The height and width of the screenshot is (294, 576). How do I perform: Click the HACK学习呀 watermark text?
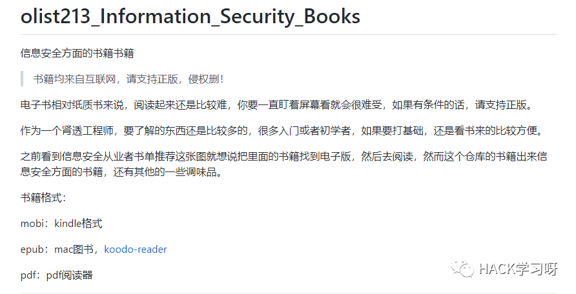click(x=518, y=269)
